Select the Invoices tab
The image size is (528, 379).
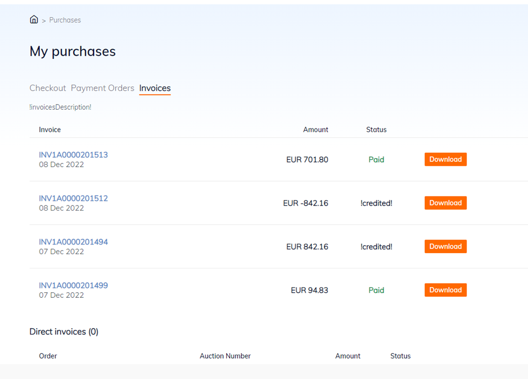tap(155, 88)
